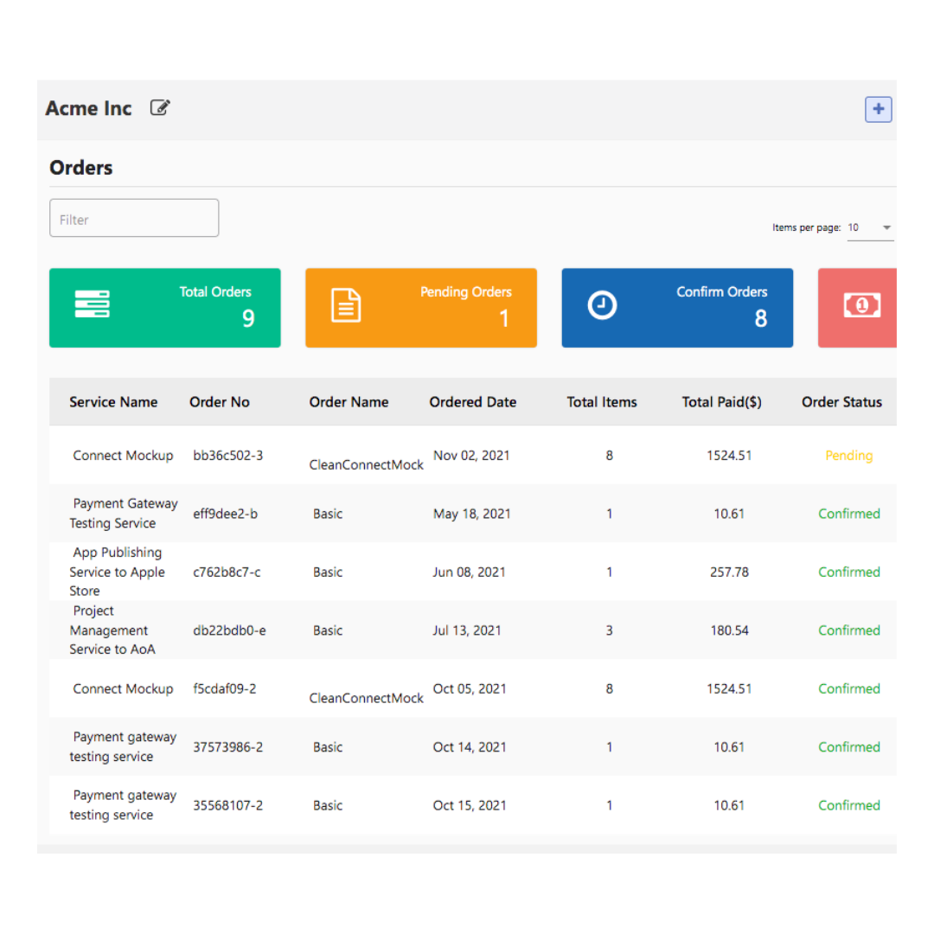Click Project Management Service to AoA

pyautogui.click(x=112, y=630)
